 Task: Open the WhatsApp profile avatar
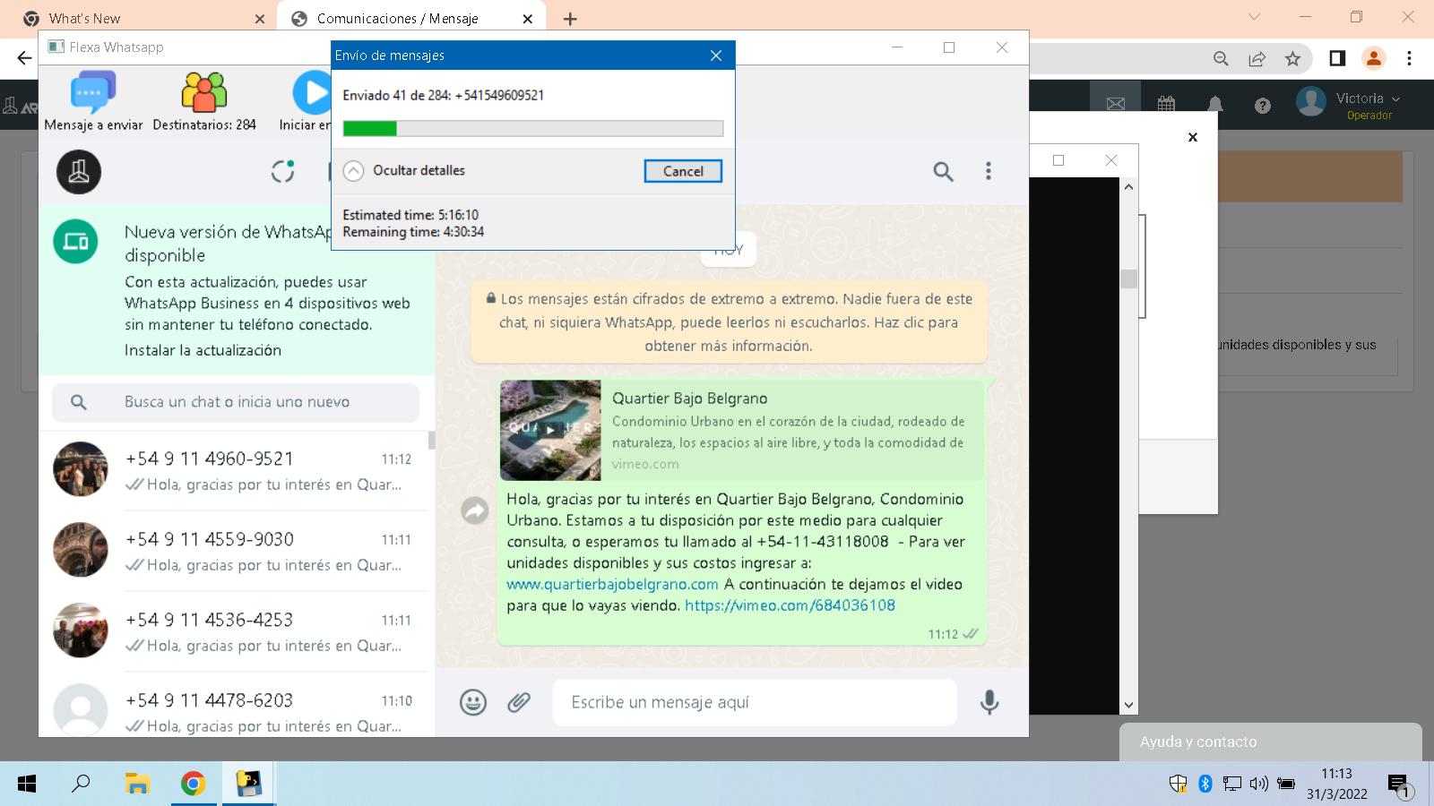[79, 171]
